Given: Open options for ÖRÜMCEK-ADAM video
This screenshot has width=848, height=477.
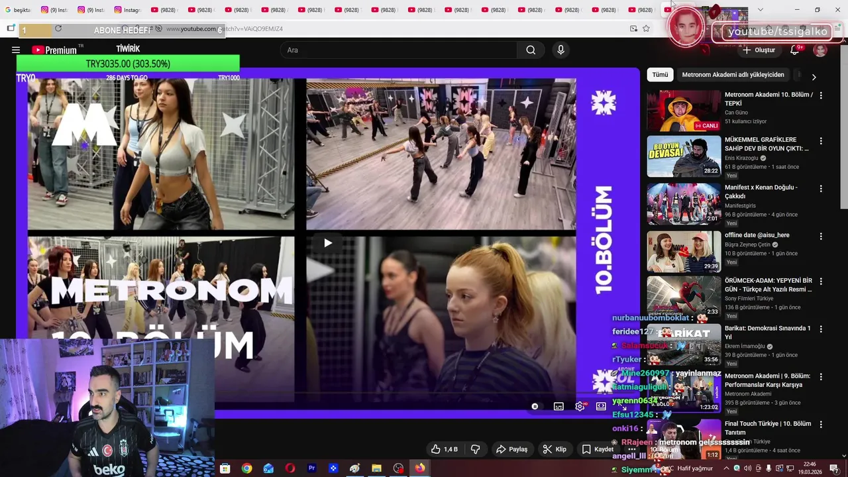Looking at the screenshot, I should click(821, 282).
